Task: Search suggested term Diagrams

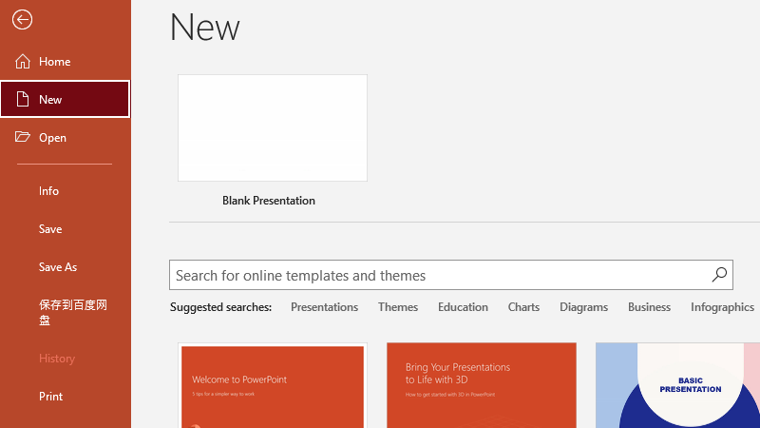Action: (x=583, y=307)
